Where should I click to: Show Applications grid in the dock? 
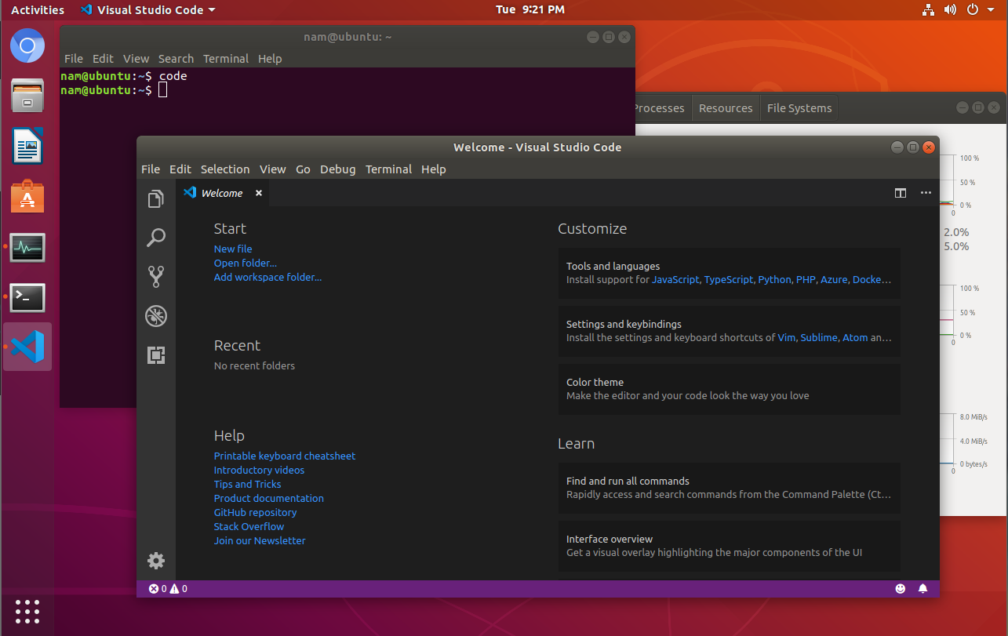pos(27,611)
